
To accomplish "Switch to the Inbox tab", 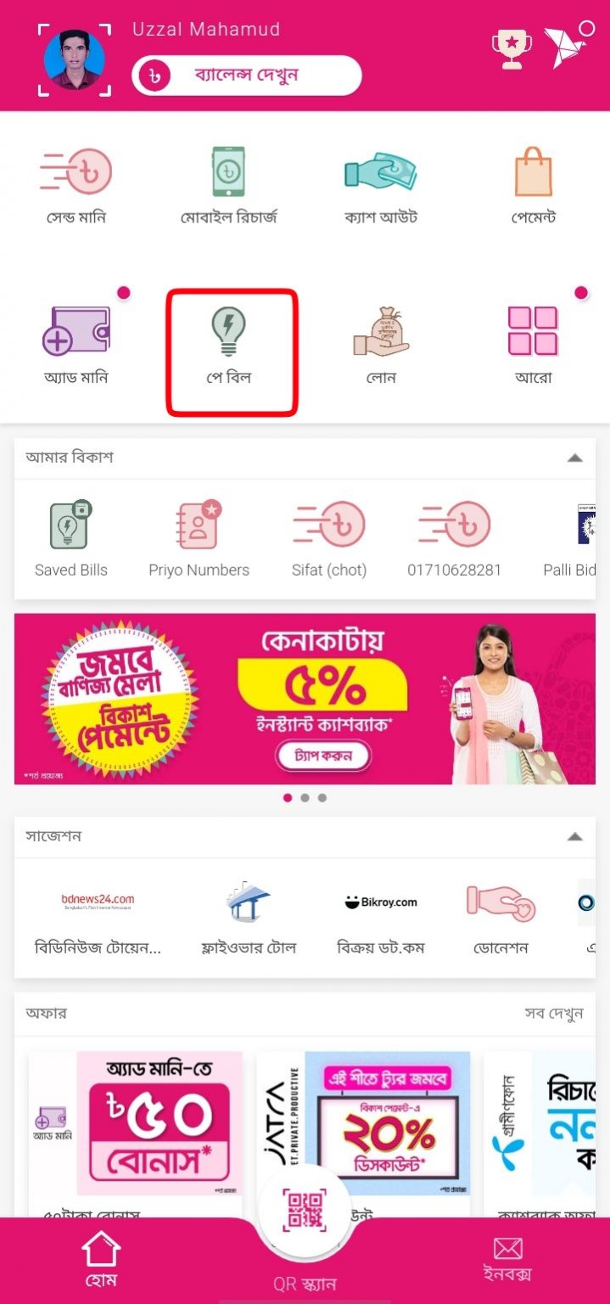I will pyautogui.click(x=507, y=1259).
